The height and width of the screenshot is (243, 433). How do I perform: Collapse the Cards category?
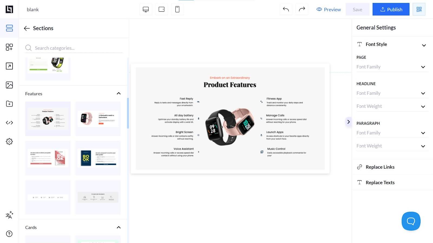[119, 227]
